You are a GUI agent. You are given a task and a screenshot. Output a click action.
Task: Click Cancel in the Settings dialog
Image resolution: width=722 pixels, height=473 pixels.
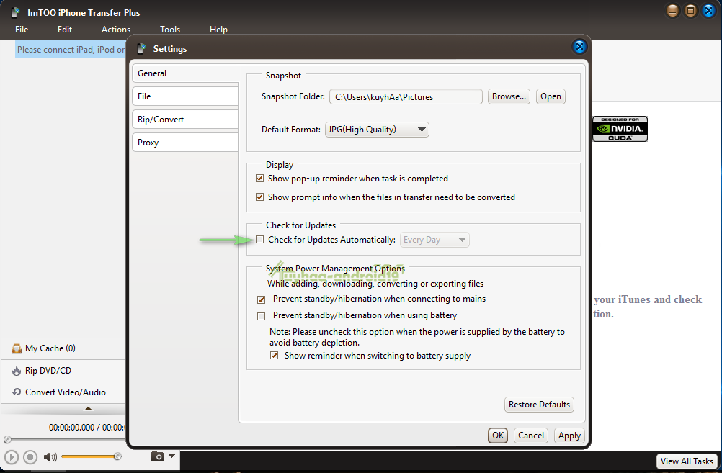tap(531, 436)
